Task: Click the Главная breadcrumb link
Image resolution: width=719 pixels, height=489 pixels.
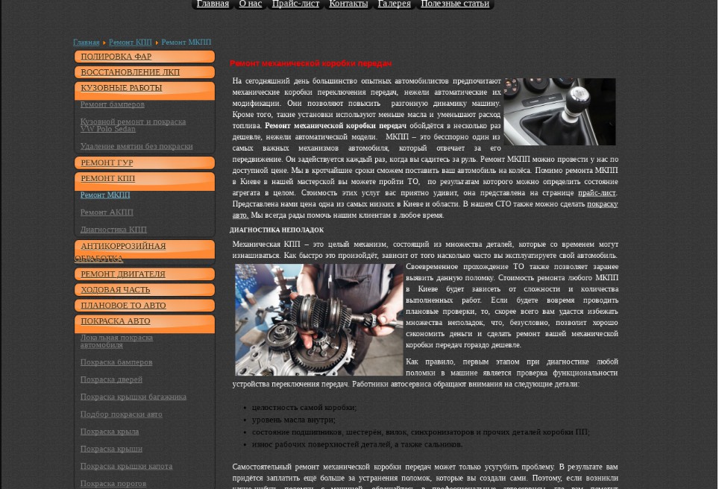Action: pyautogui.click(x=87, y=42)
